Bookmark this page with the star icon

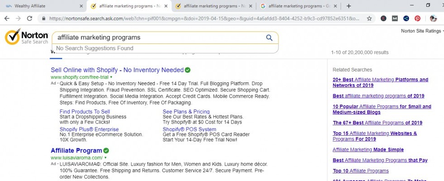(369, 19)
